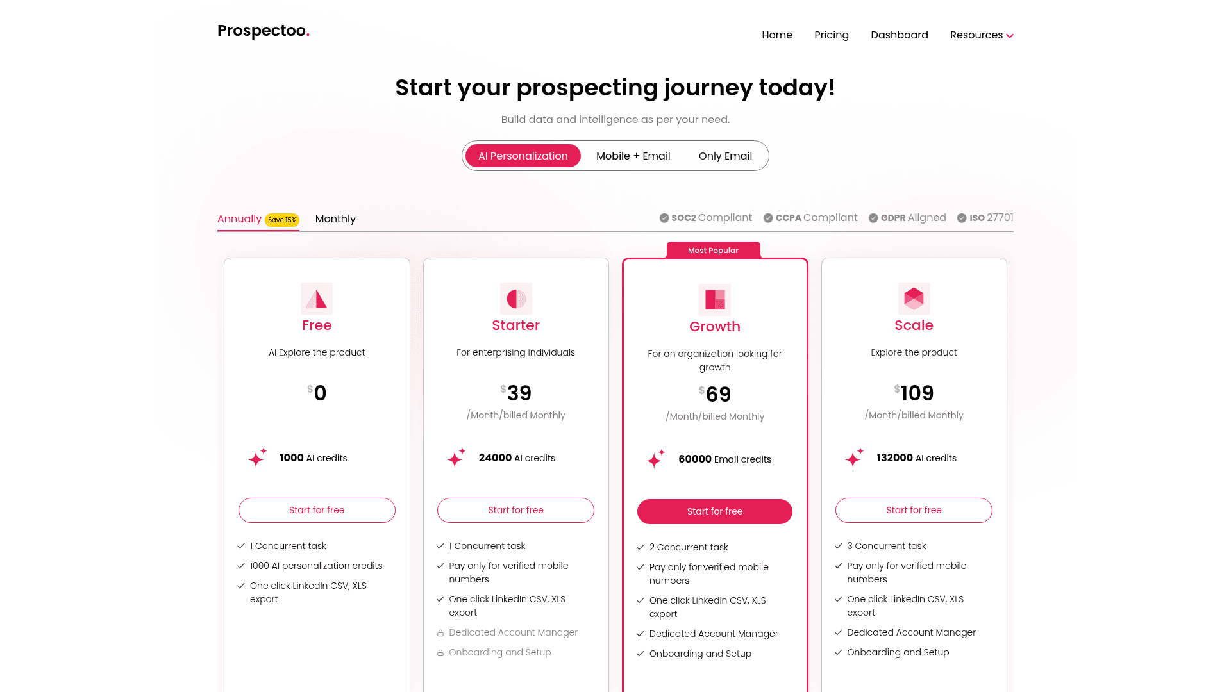The width and height of the screenshot is (1231, 692).
Task: Switch to the Annually billing tab
Action: click(x=239, y=219)
